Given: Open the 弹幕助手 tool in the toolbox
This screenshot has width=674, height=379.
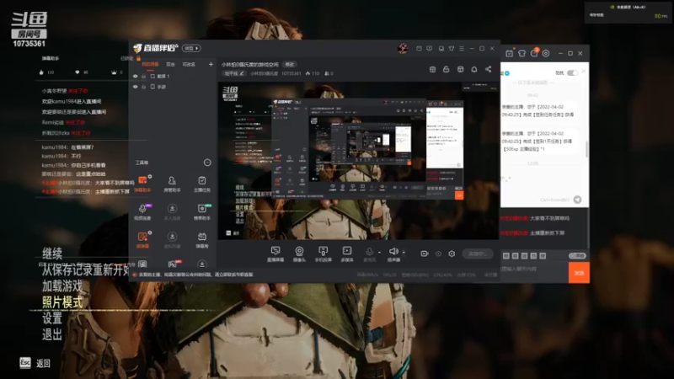Looking at the screenshot, I should coord(142,184).
